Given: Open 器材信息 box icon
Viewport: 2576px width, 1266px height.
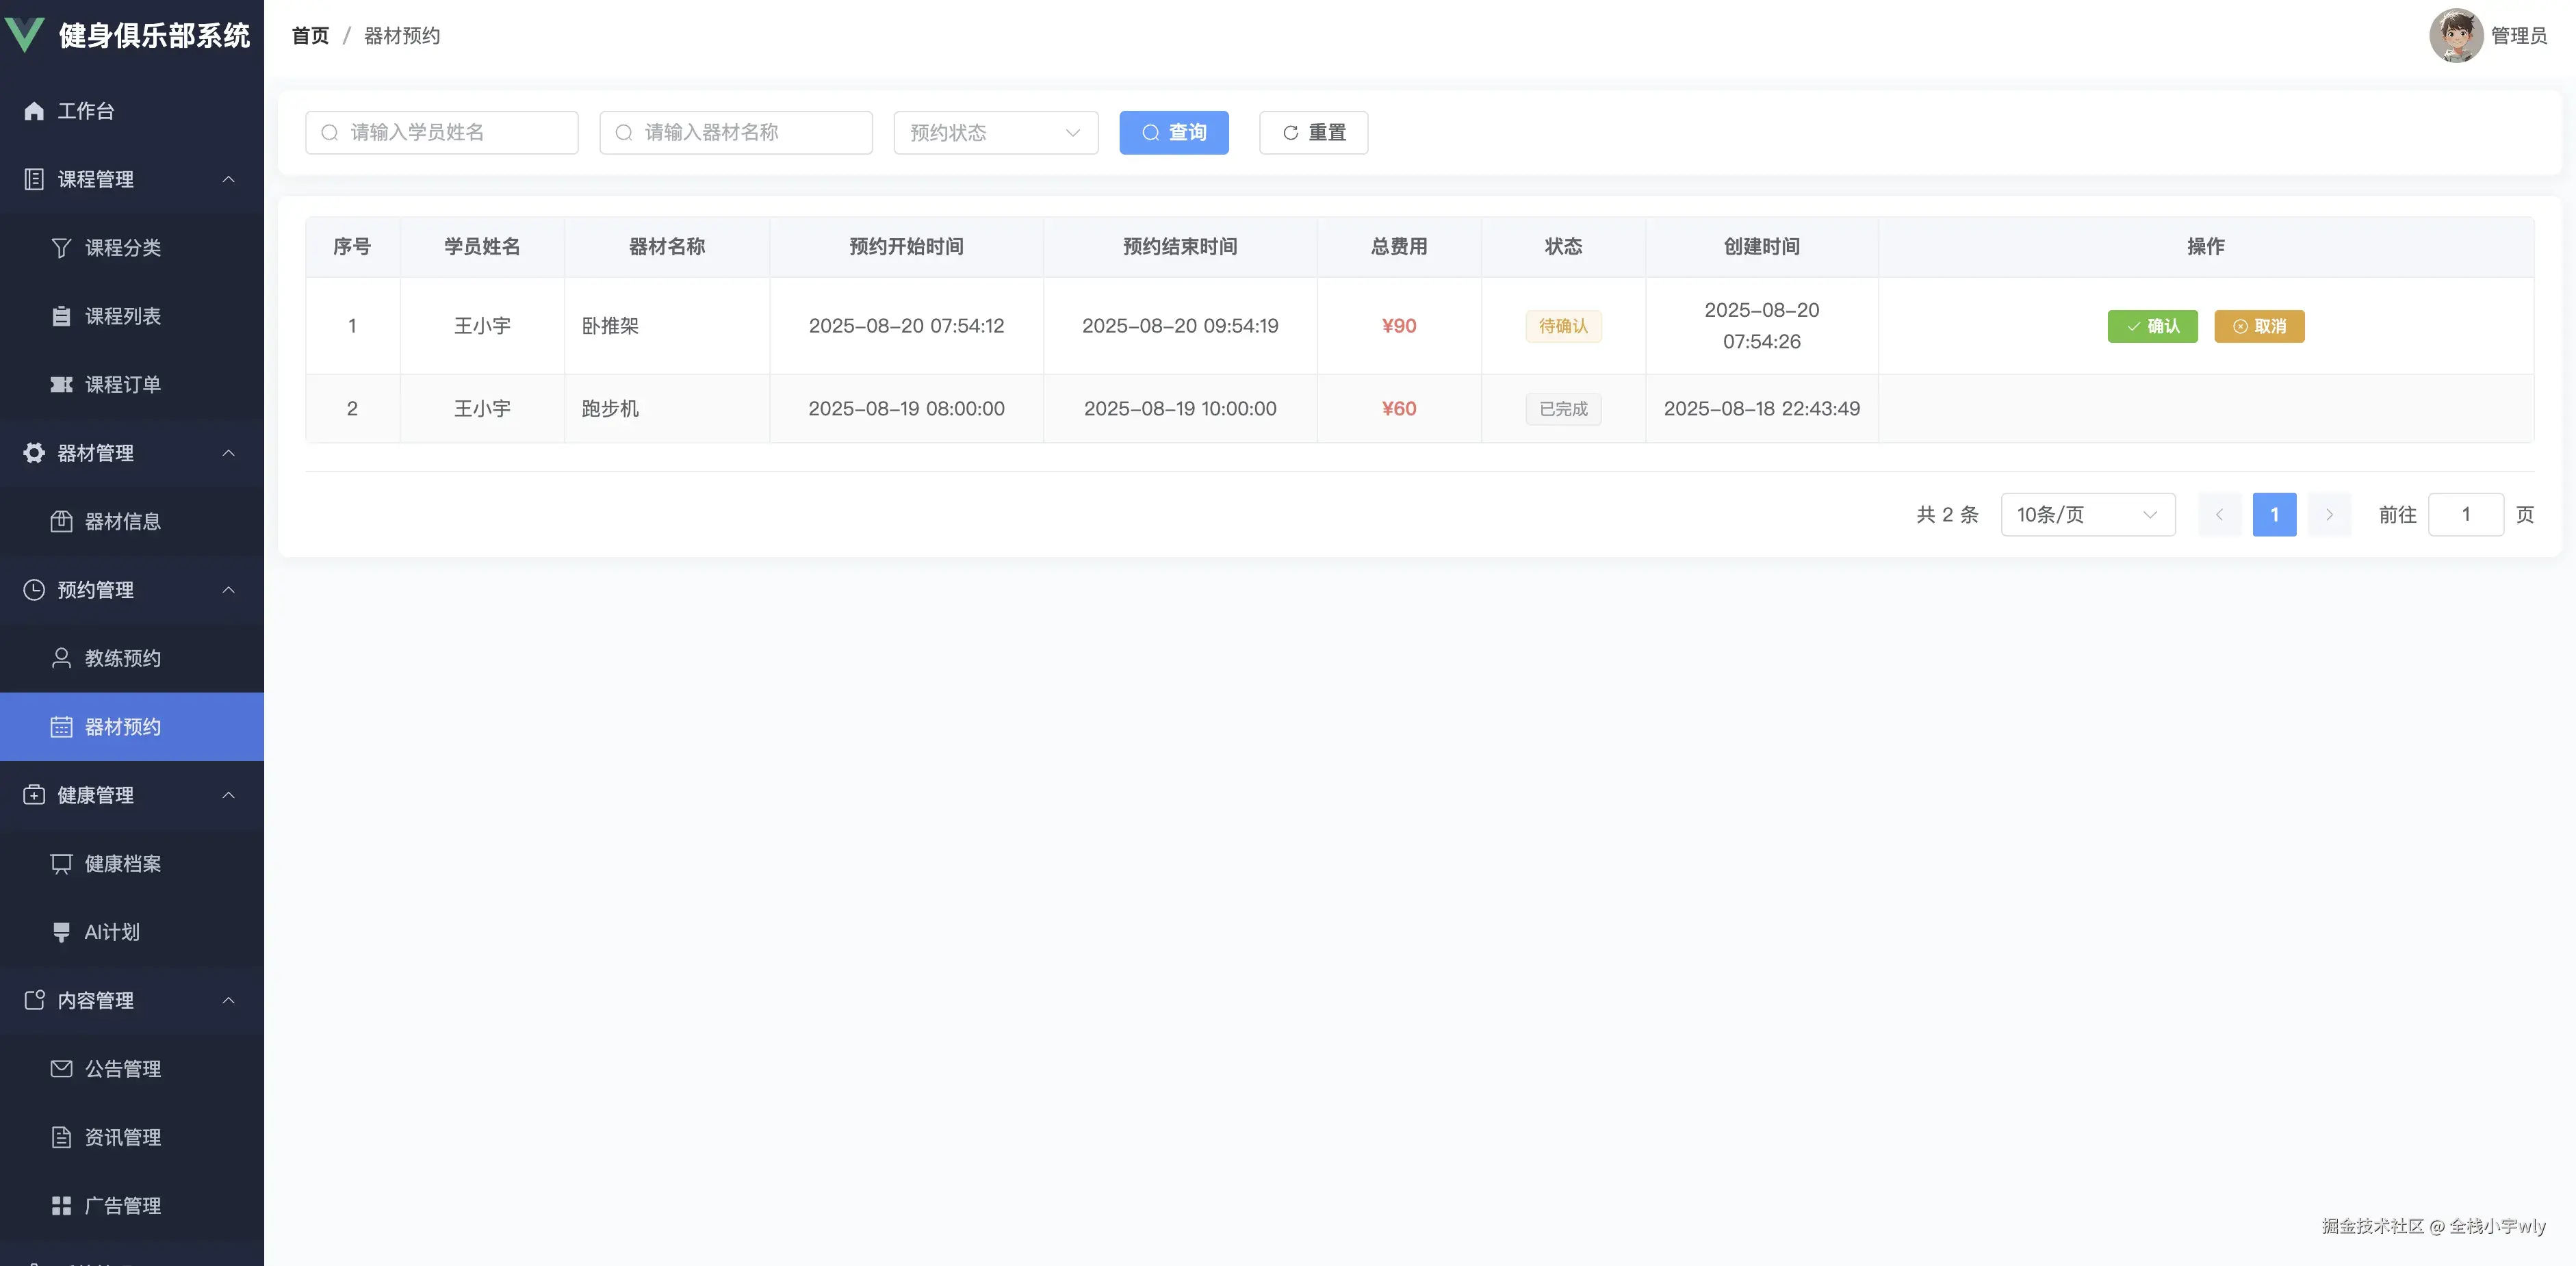Looking at the screenshot, I should [61, 521].
